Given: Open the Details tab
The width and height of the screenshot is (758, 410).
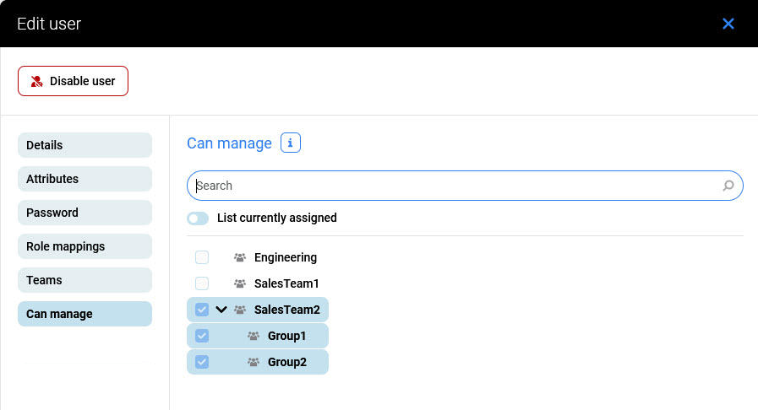Looking at the screenshot, I should pos(85,145).
